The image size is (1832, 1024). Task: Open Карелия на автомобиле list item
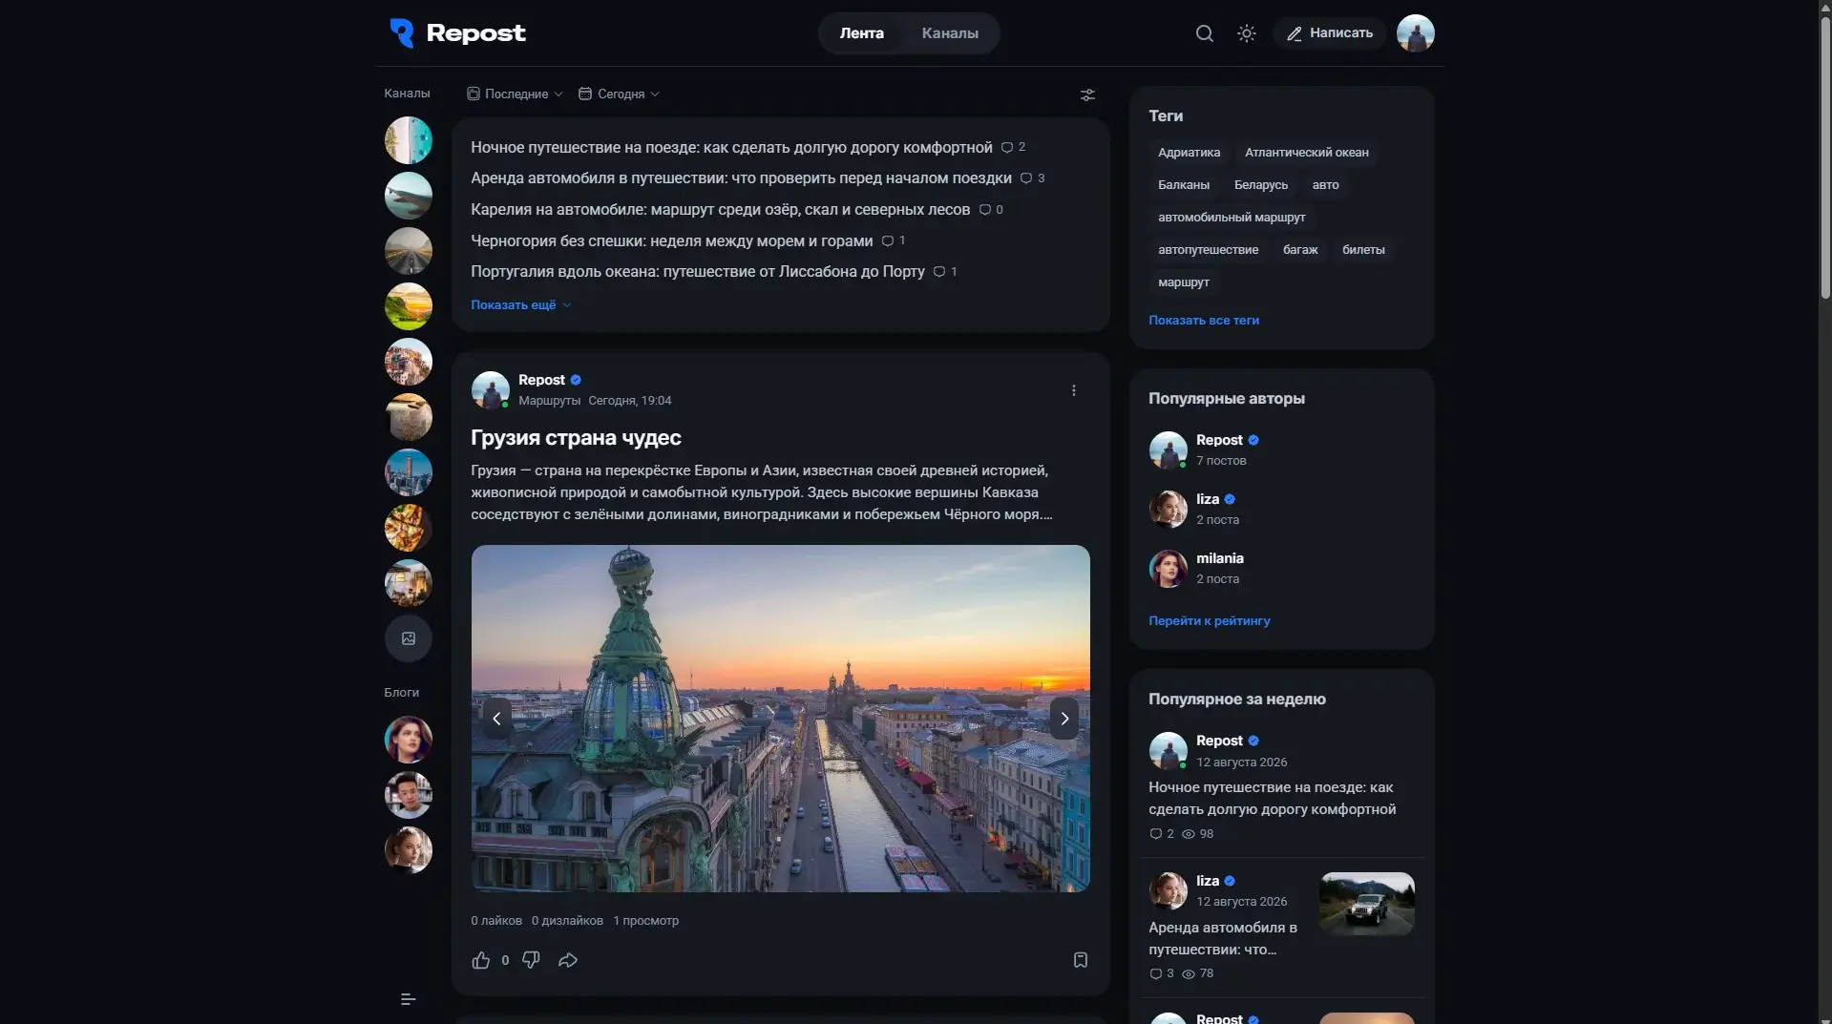click(x=720, y=210)
